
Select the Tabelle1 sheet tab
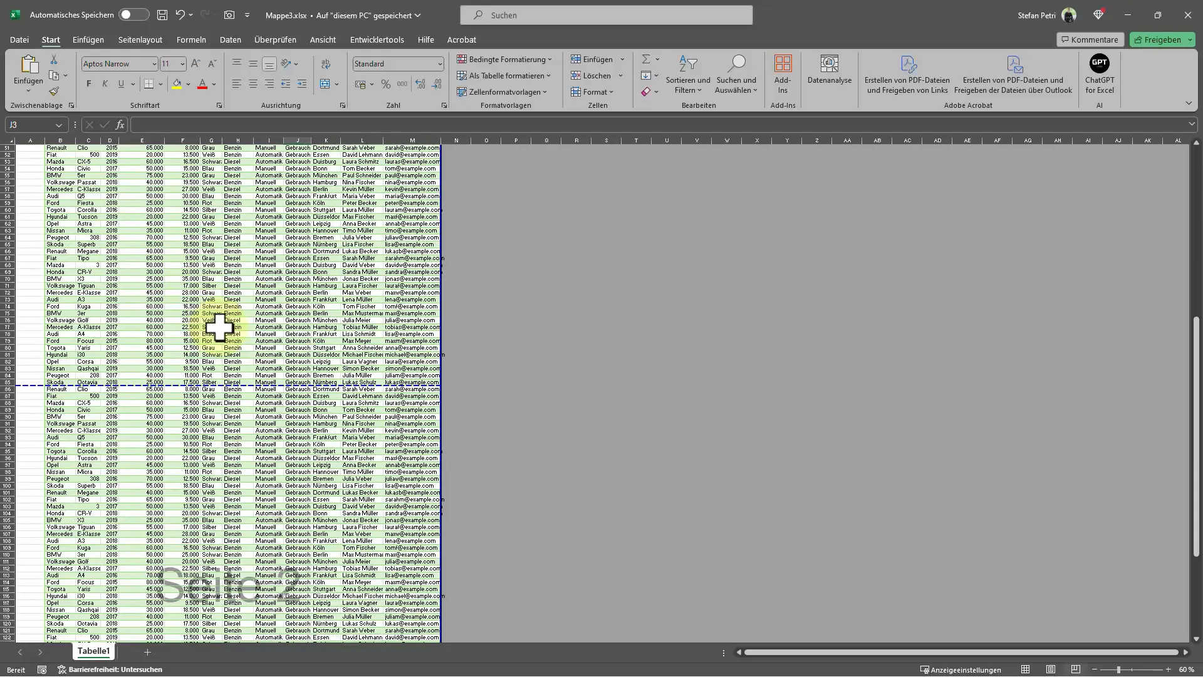pyautogui.click(x=93, y=652)
